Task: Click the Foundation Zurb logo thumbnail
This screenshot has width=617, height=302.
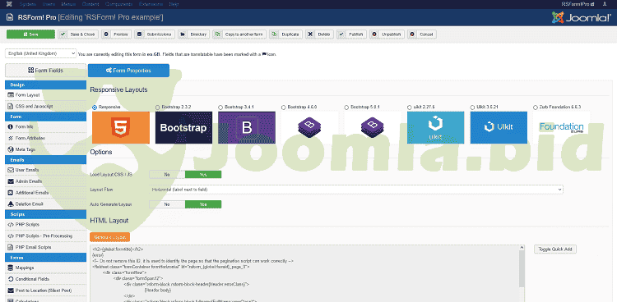Action: coord(562,128)
